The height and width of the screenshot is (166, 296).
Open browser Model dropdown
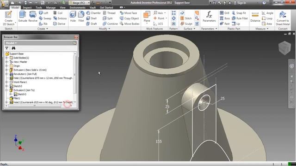pyautogui.click(x=11, y=43)
